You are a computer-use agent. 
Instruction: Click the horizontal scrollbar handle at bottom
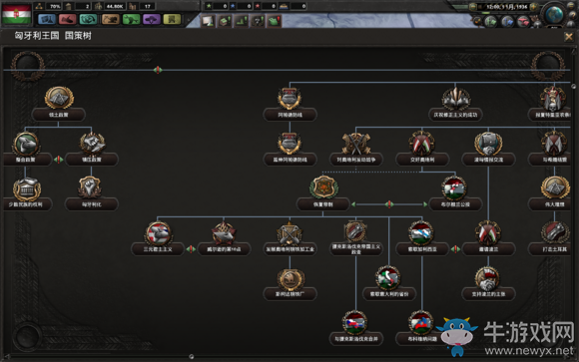pyautogui.click(x=192, y=356)
